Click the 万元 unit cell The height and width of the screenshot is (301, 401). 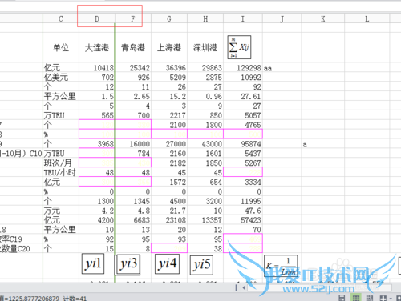pos(61,211)
